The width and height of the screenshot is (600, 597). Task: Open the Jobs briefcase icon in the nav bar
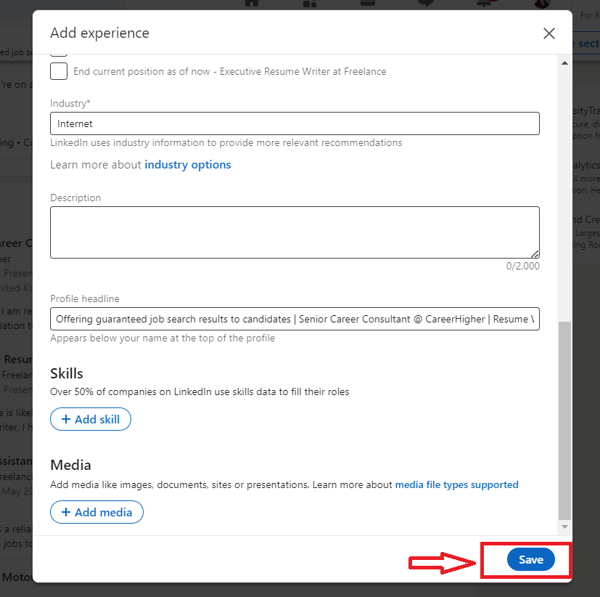368,3
